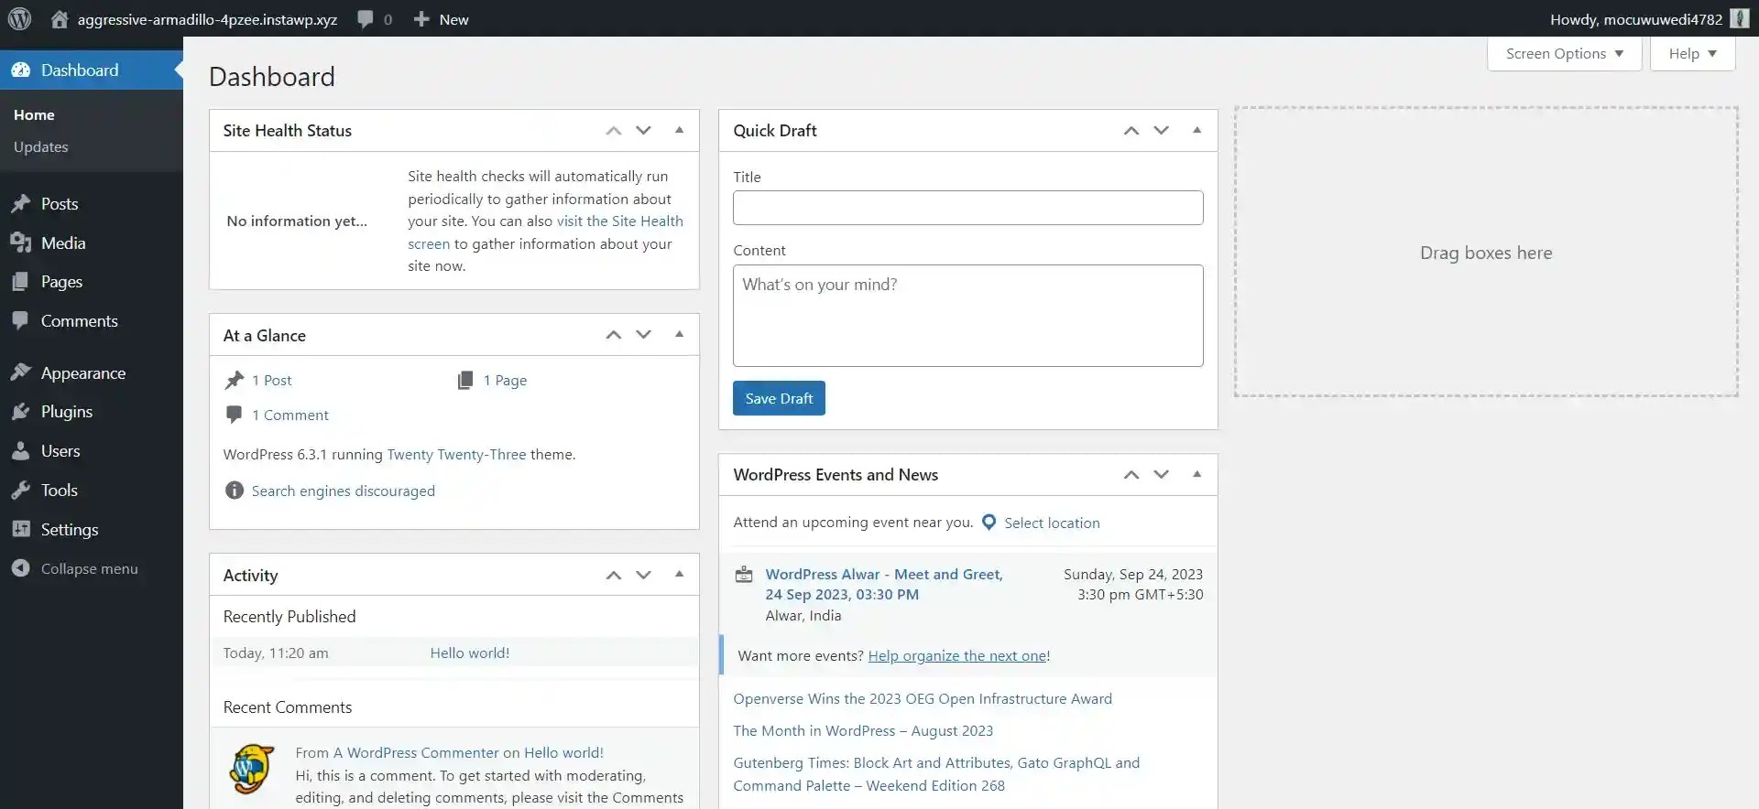Move At a Glance box down
Screen dimensions: 1759x809
643,335
